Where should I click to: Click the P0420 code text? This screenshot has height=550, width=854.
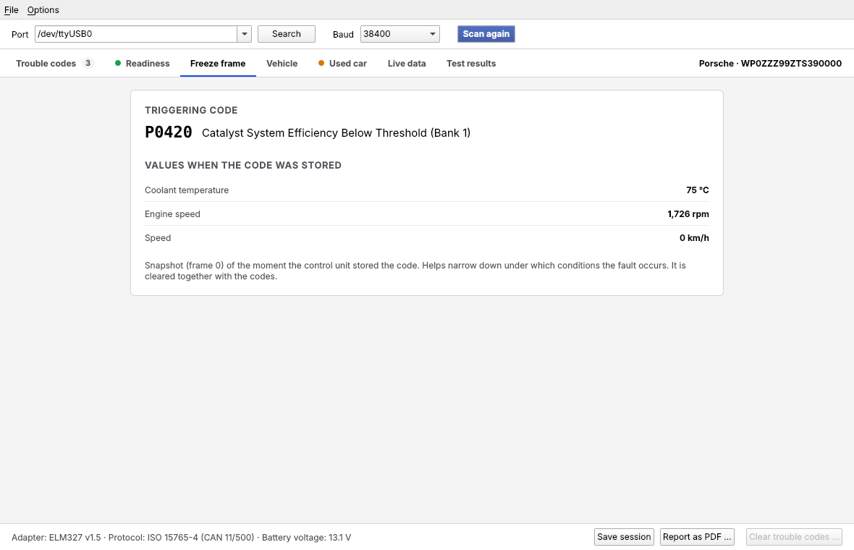169,132
